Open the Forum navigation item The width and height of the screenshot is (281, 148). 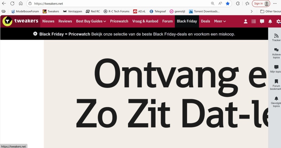pos(168,21)
